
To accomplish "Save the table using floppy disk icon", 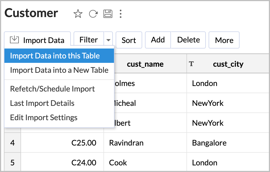I will [108, 14].
